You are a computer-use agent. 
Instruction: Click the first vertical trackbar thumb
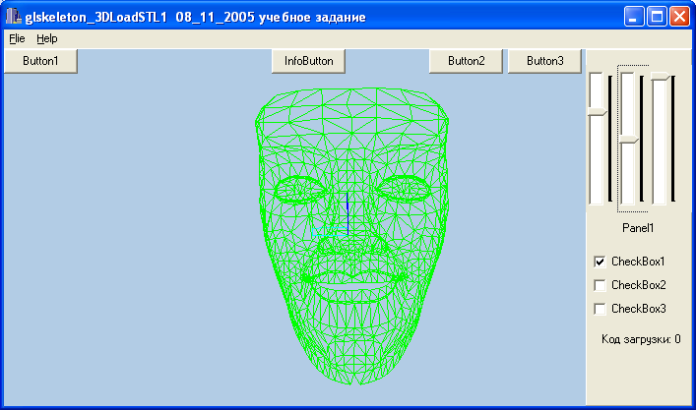(597, 112)
